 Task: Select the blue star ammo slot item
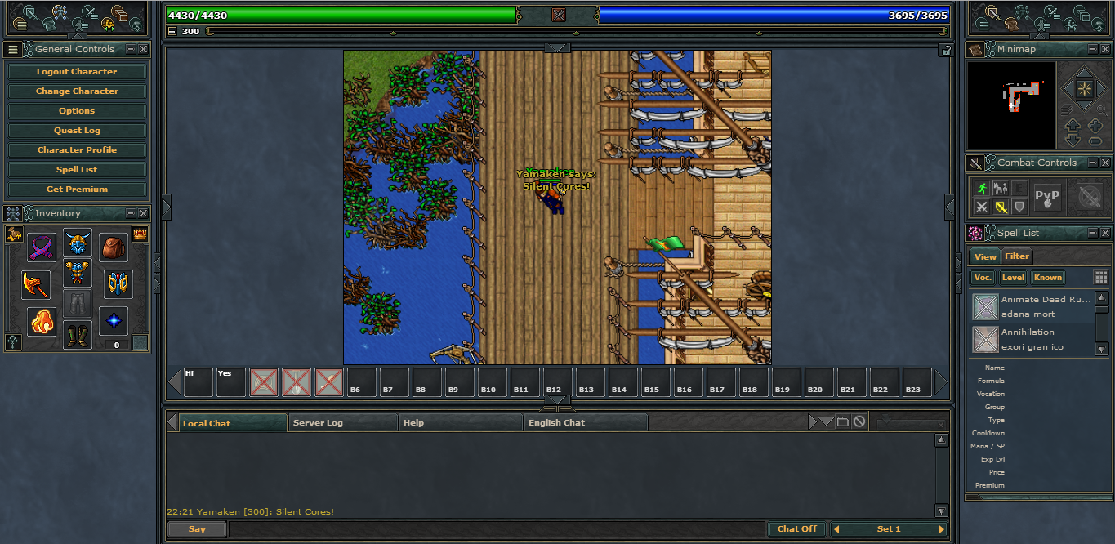pos(114,322)
